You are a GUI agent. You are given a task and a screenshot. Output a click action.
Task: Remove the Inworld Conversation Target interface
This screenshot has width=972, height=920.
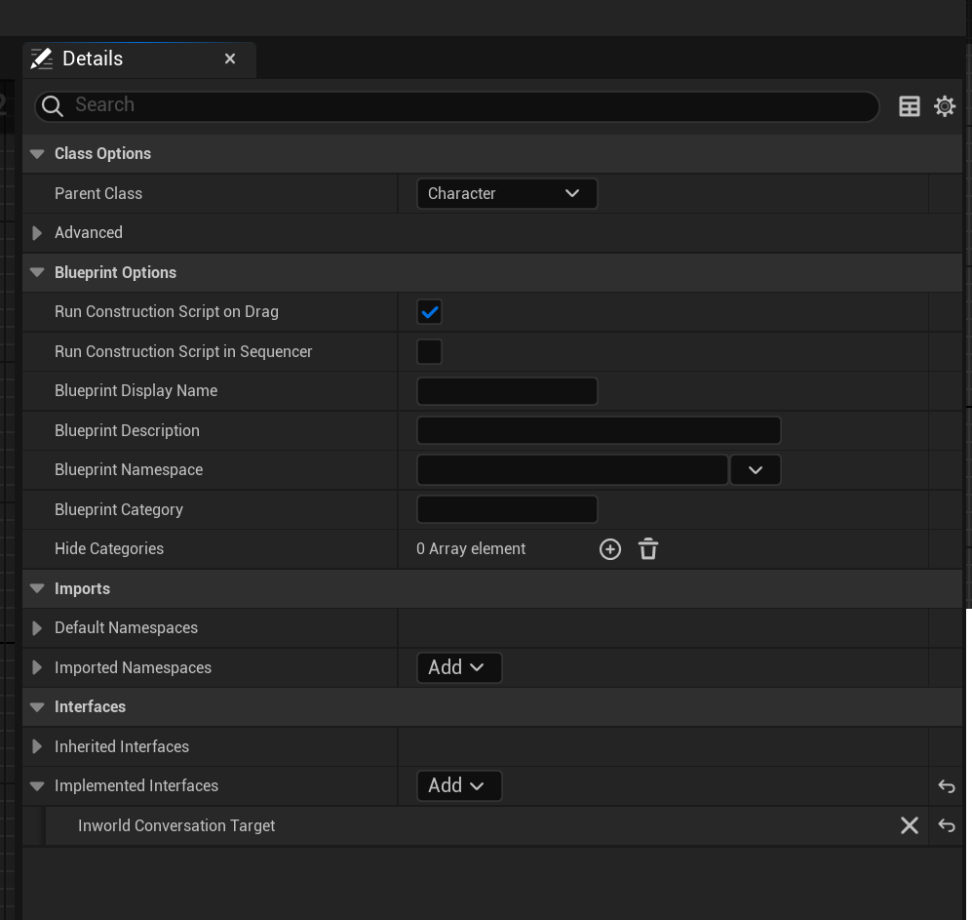click(909, 825)
